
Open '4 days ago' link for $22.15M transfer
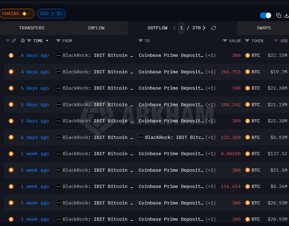[35, 55]
